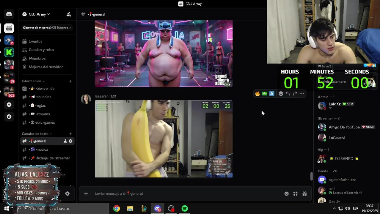
Task: Open Isasaran's avatar profile
Action: click(86, 99)
